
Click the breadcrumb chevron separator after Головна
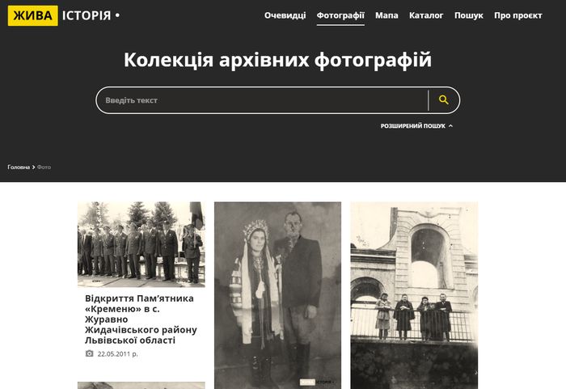click(33, 167)
